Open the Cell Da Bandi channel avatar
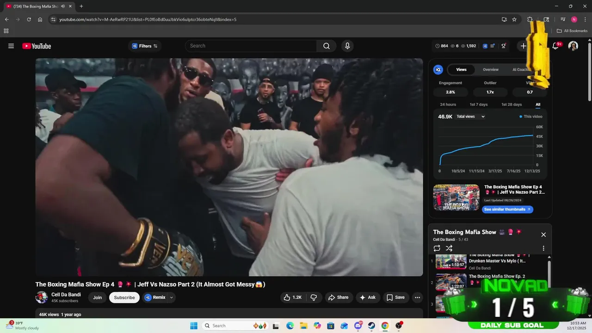 [42, 297]
